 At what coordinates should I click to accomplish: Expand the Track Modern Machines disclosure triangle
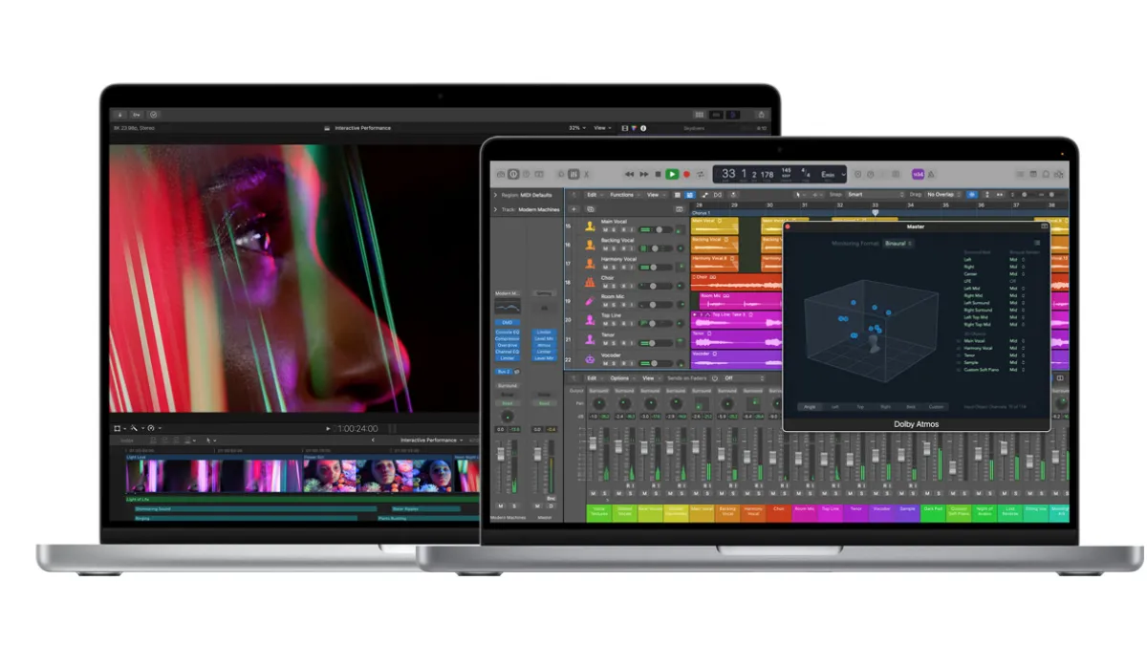coord(495,209)
